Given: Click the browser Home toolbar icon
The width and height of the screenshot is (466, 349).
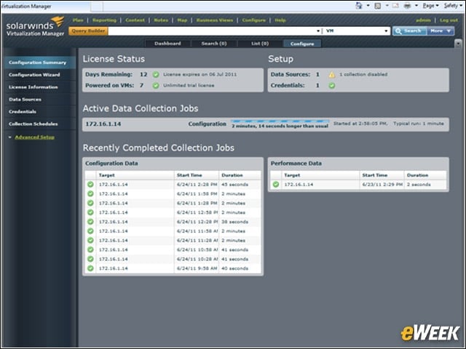Looking at the screenshot, I should [359, 5].
